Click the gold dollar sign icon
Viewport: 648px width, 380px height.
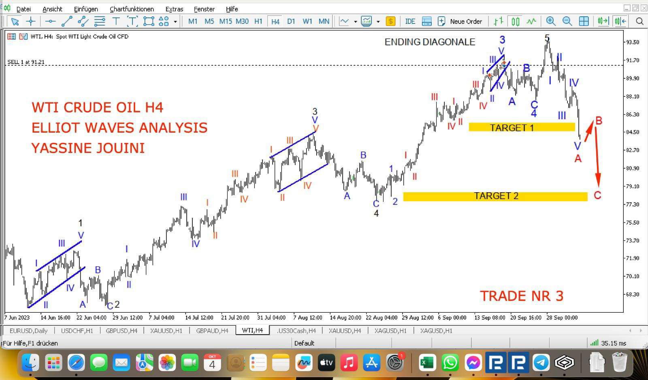pyautogui.click(x=390, y=21)
